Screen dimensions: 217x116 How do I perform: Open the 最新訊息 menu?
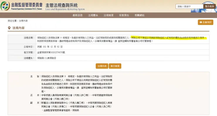78,15
